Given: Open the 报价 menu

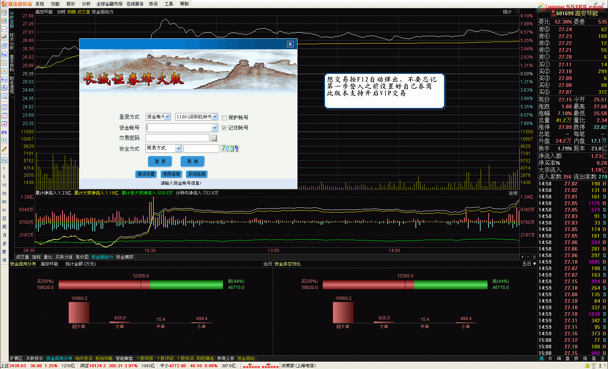Looking at the screenshot, I should 71,4.
